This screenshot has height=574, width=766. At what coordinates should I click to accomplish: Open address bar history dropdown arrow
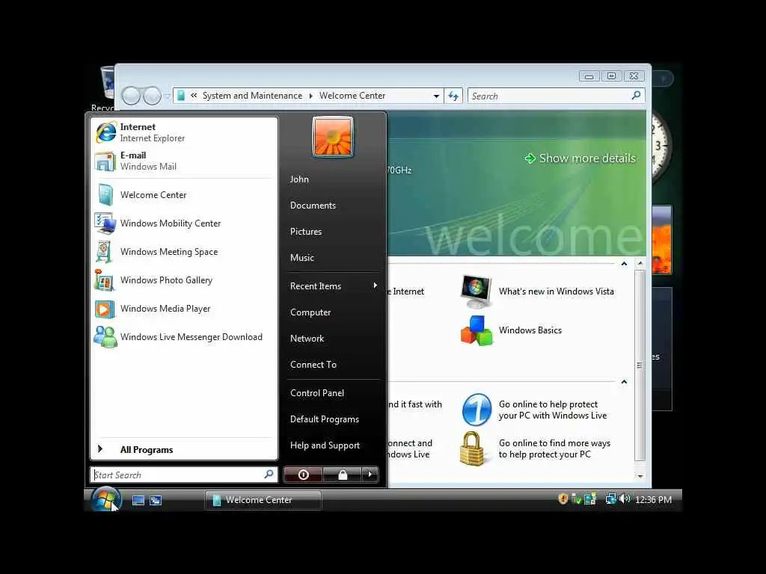pos(436,96)
